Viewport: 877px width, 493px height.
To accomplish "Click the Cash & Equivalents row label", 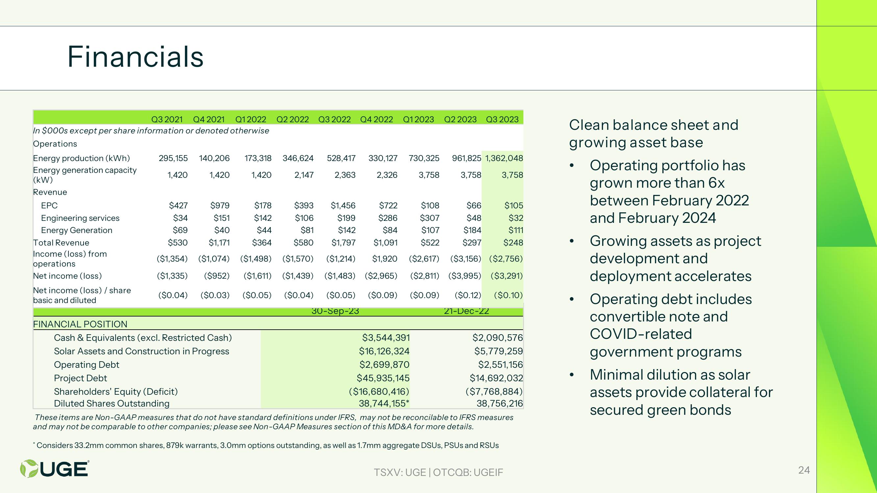I will pyautogui.click(x=143, y=338).
